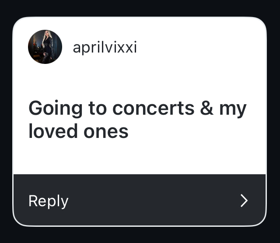The width and height of the screenshot is (280, 243).
Task: Tap white card area right of "loved ones"
Action: 197,131
